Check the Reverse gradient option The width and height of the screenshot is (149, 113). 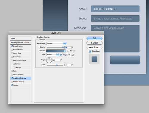click(68, 51)
